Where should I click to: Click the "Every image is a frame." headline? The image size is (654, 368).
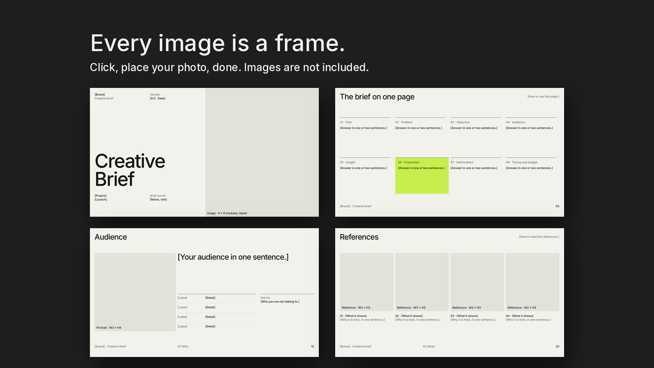coord(217,44)
